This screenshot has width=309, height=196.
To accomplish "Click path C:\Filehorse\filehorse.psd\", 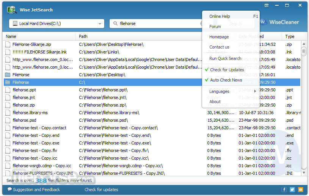I will click(x=104, y=120).
